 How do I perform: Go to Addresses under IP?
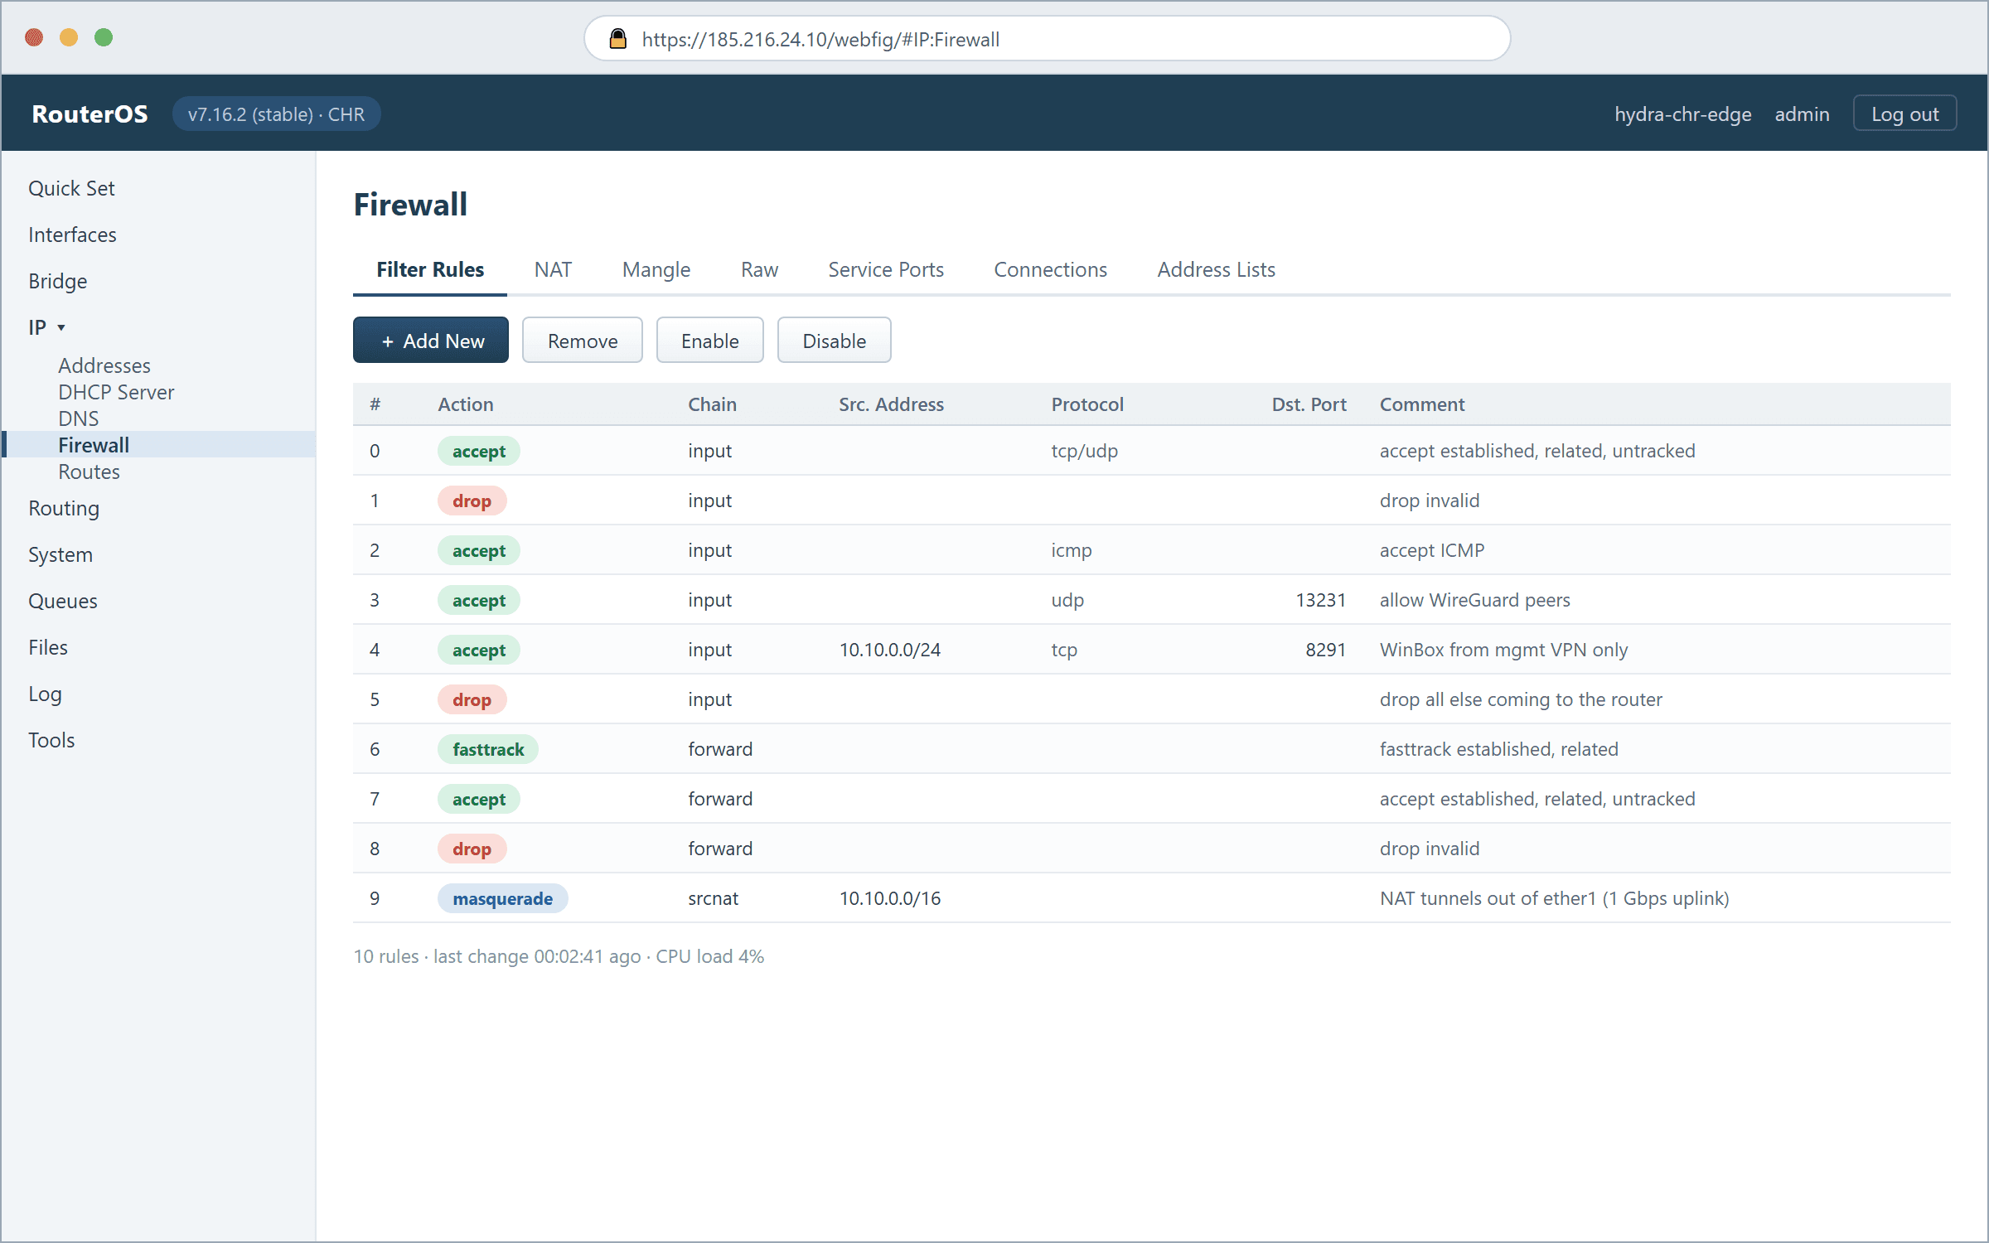(104, 365)
